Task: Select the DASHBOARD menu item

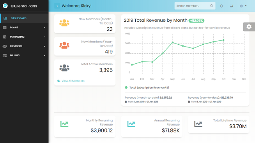Action: tap(24, 18)
